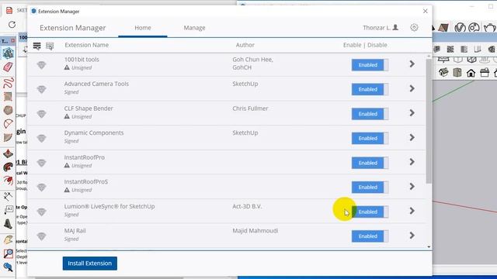Toggle Enabled switch for CLF Shape Bender

click(x=370, y=114)
